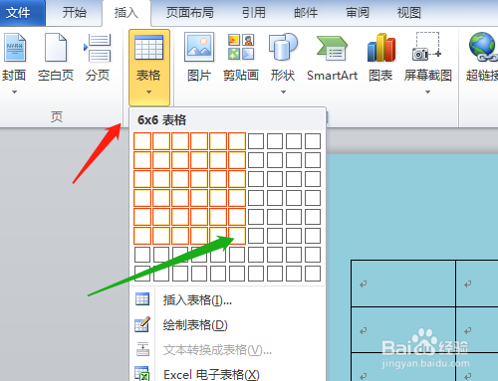Click the 表格 table grid icon
498x381 pixels.
[x=148, y=47]
